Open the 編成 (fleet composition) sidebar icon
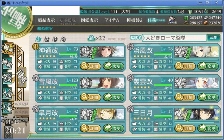224x140 pixels. coord(8,48)
